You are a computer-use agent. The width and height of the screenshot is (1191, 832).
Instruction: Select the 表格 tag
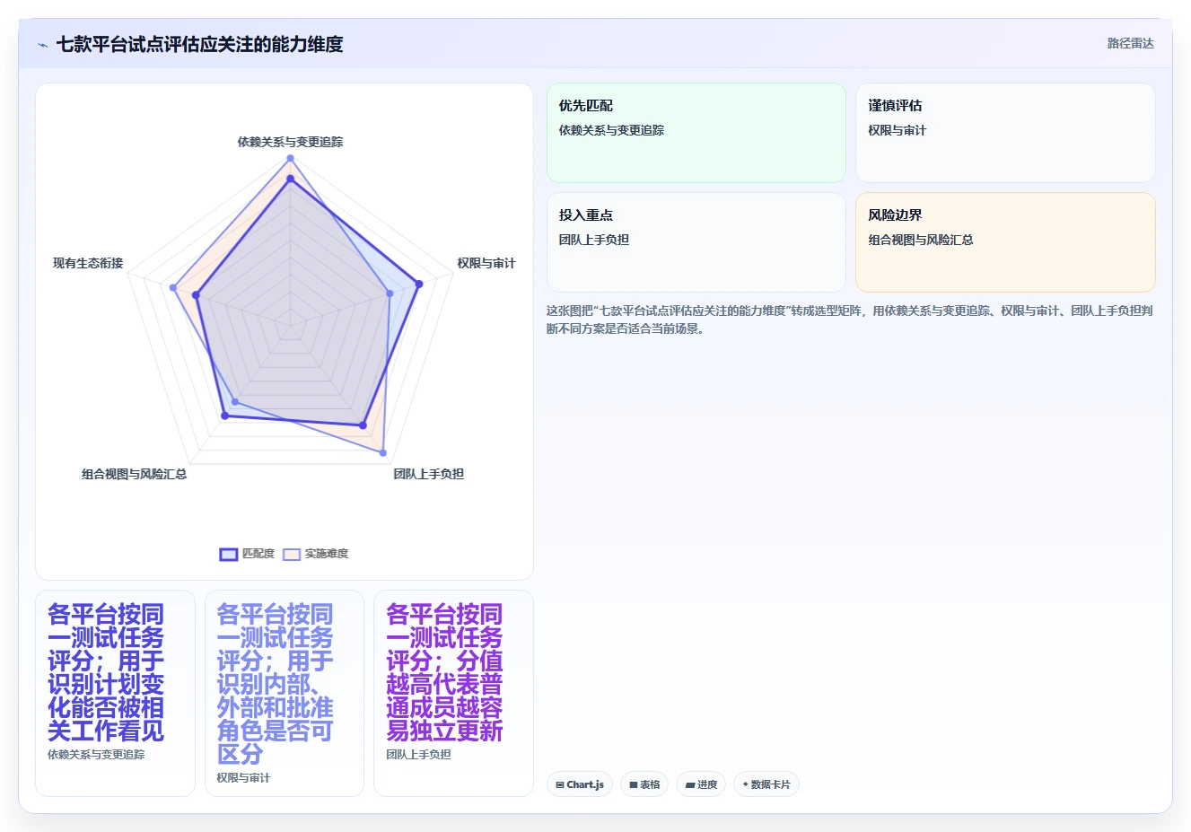pyautogui.click(x=644, y=784)
